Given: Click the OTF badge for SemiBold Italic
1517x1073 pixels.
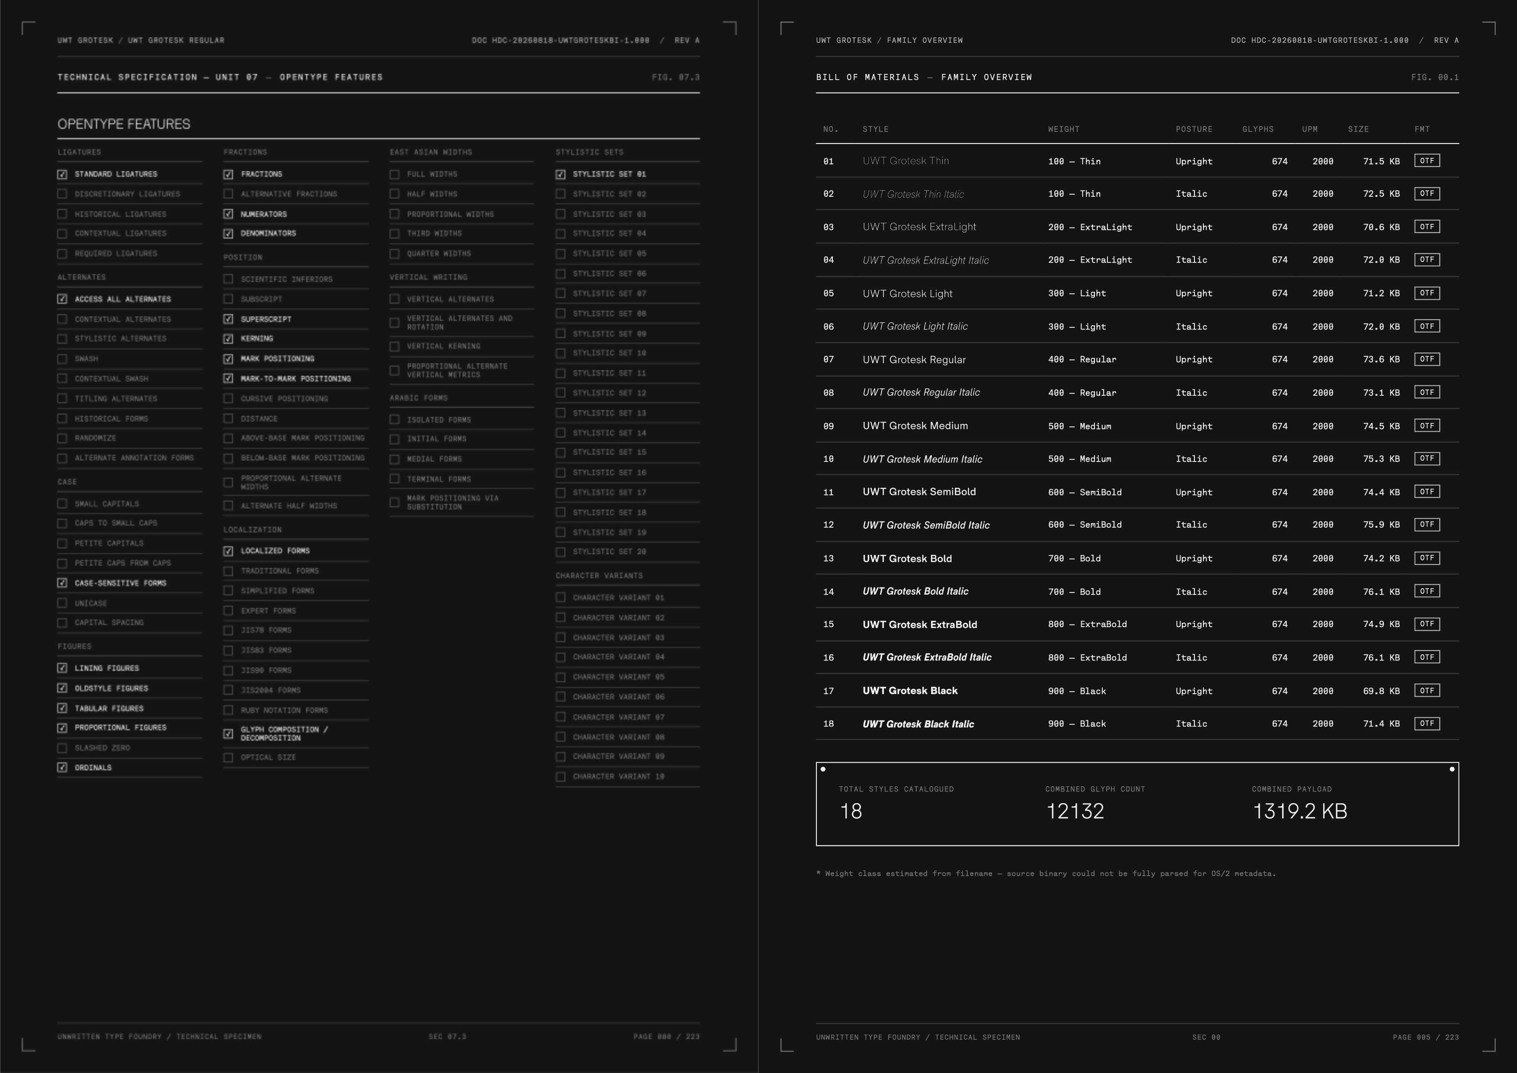Looking at the screenshot, I should point(1427,525).
